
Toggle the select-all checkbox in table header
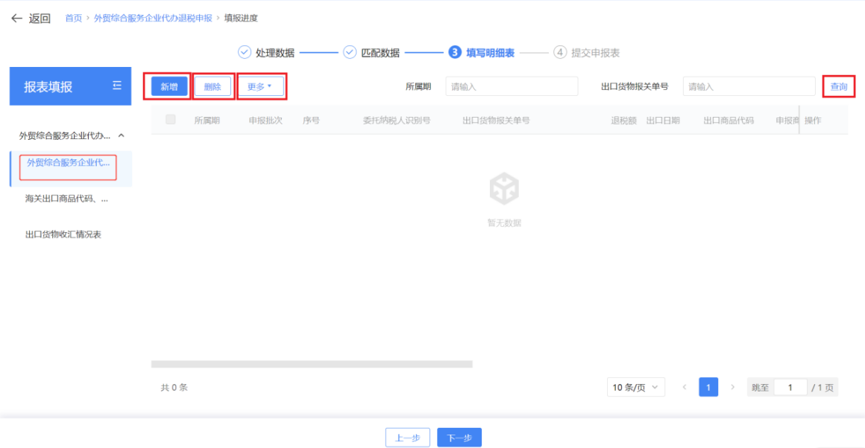click(171, 120)
